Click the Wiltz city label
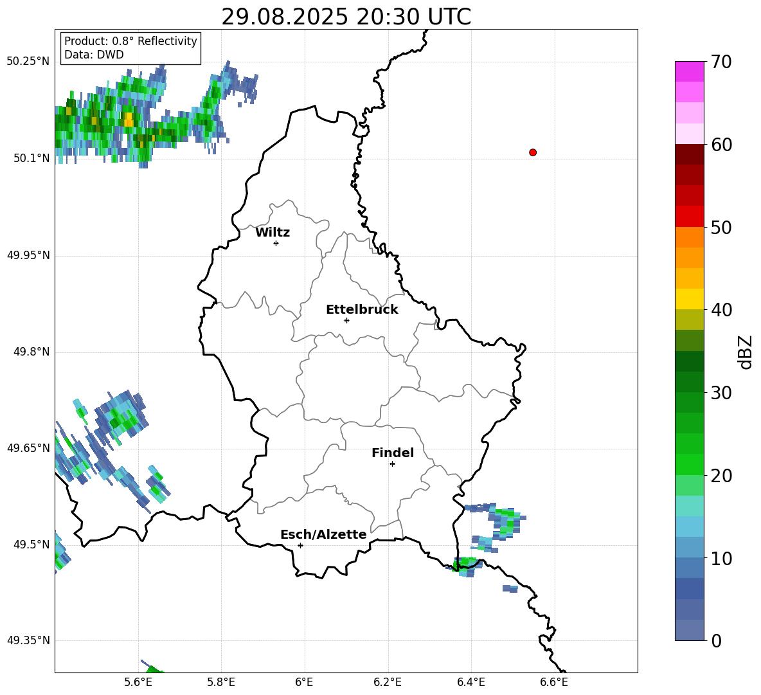Screen dimensions: 761x695 point(273,233)
